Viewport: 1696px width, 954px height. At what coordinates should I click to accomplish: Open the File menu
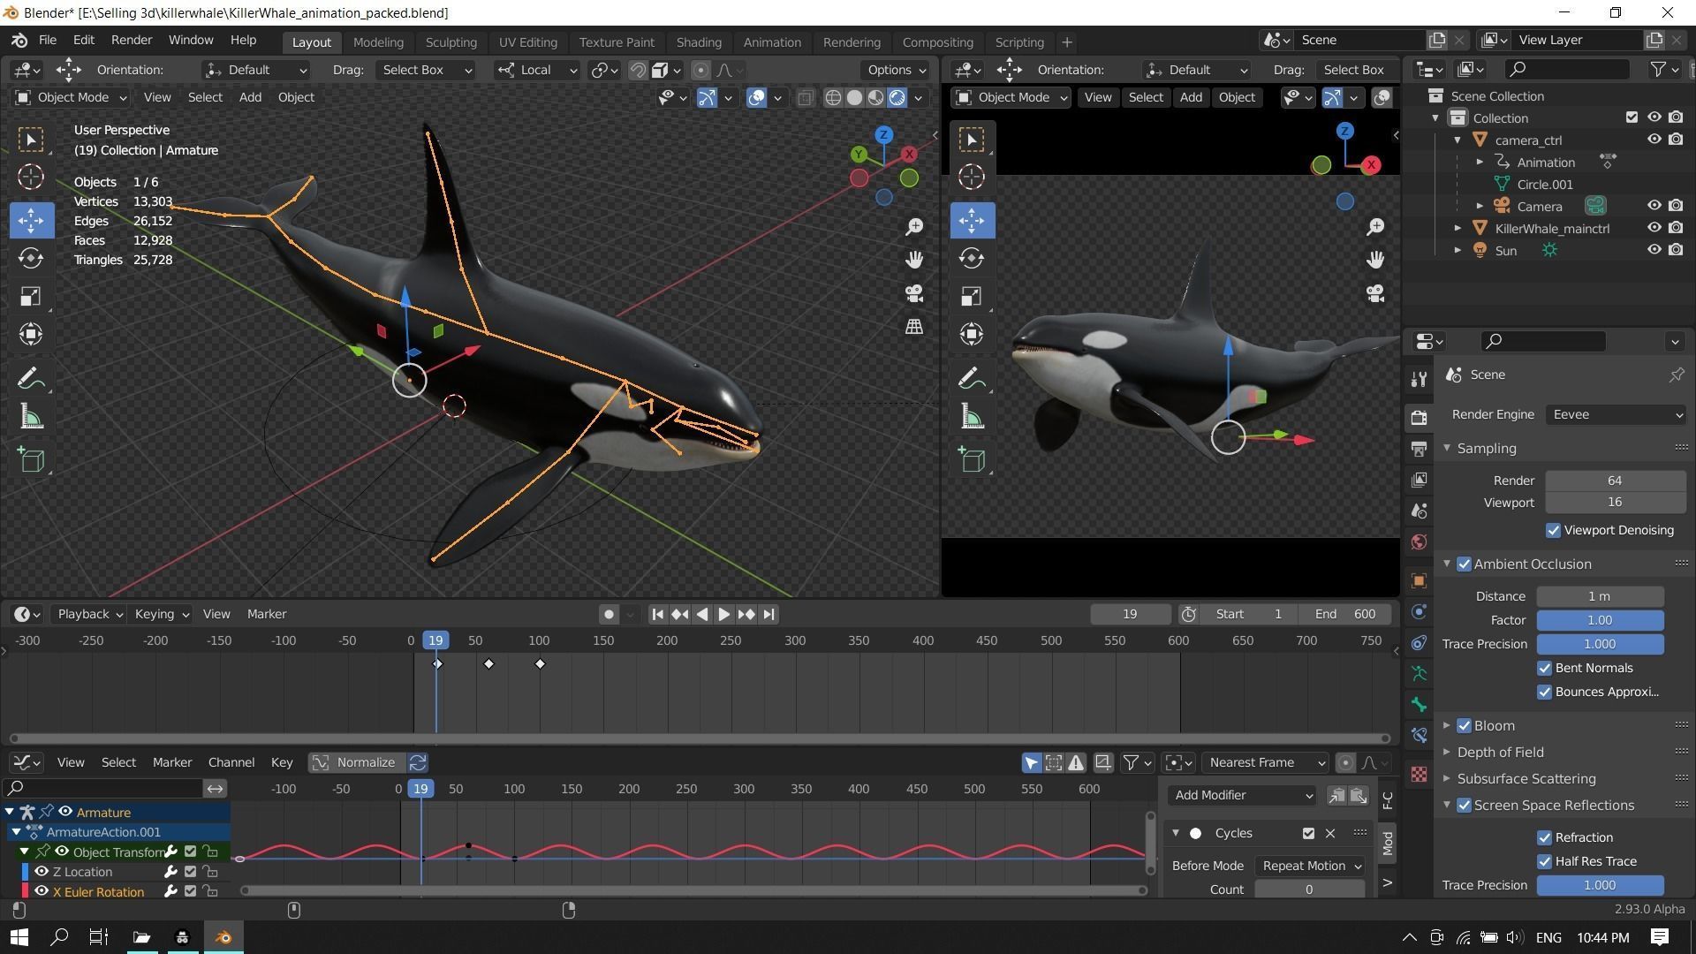pyautogui.click(x=48, y=41)
